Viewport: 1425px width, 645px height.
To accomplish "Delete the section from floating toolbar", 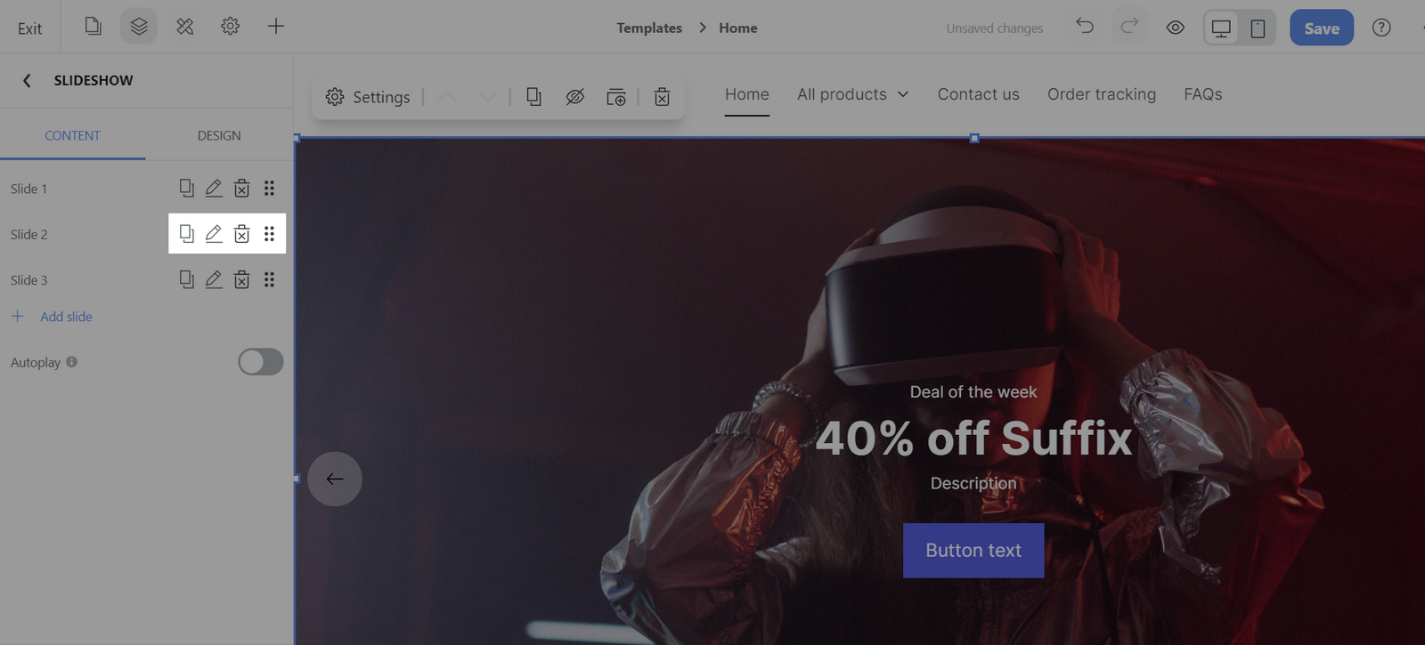I will tap(662, 97).
